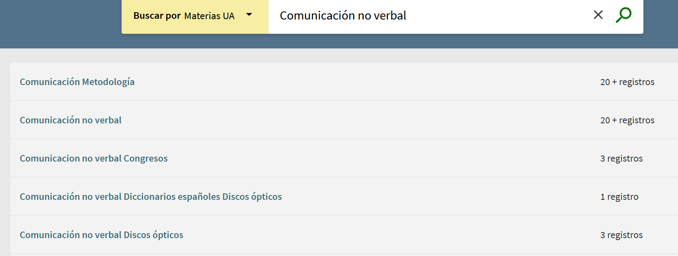Click the green magnifying glass search icon
This screenshot has width=678, height=256.
pos(623,15)
